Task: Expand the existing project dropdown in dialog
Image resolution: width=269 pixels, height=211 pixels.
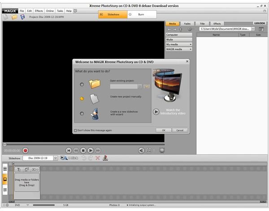Action: [x=140, y=86]
